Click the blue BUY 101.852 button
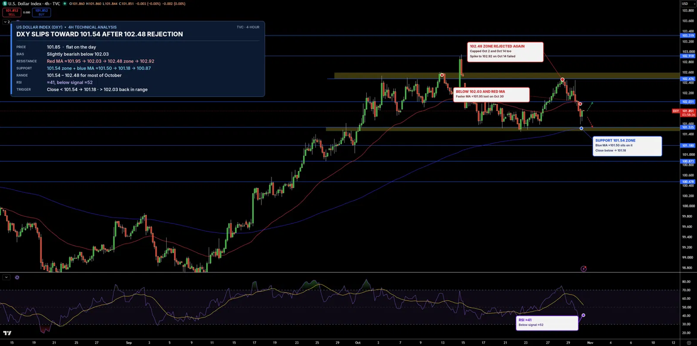 click(x=41, y=12)
